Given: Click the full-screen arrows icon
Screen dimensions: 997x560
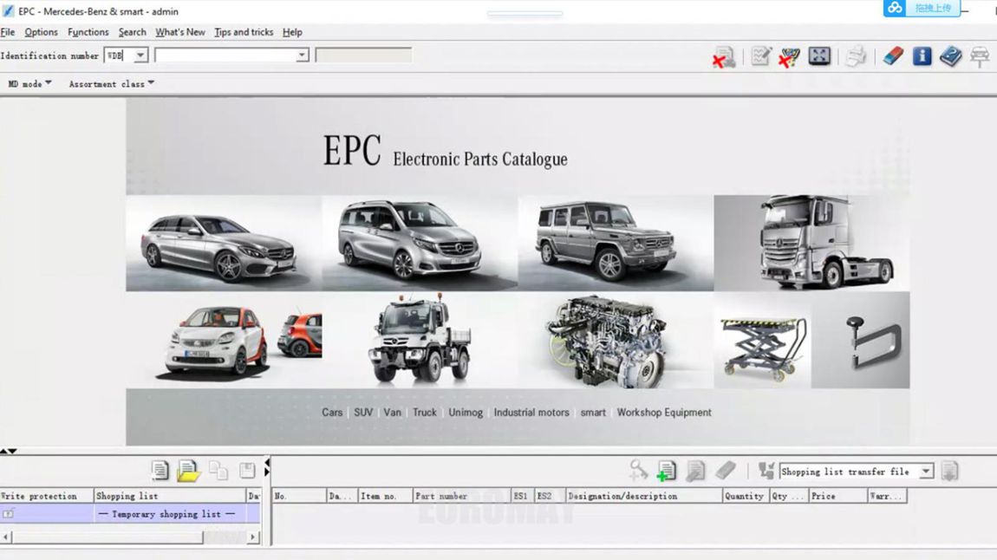Looking at the screenshot, I should click(819, 56).
